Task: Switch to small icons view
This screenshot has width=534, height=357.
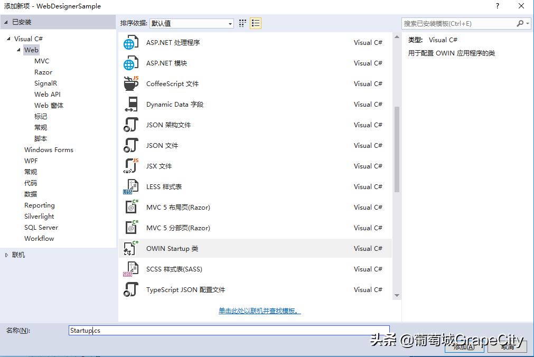Action: tap(241, 23)
